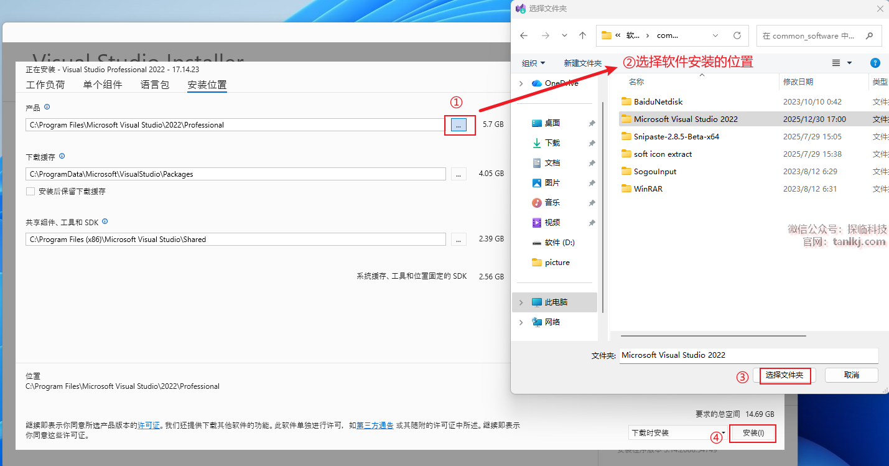Select the Microsoft Visual Studio 2022 folder row
The width and height of the screenshot is (889, 466).
755,119
